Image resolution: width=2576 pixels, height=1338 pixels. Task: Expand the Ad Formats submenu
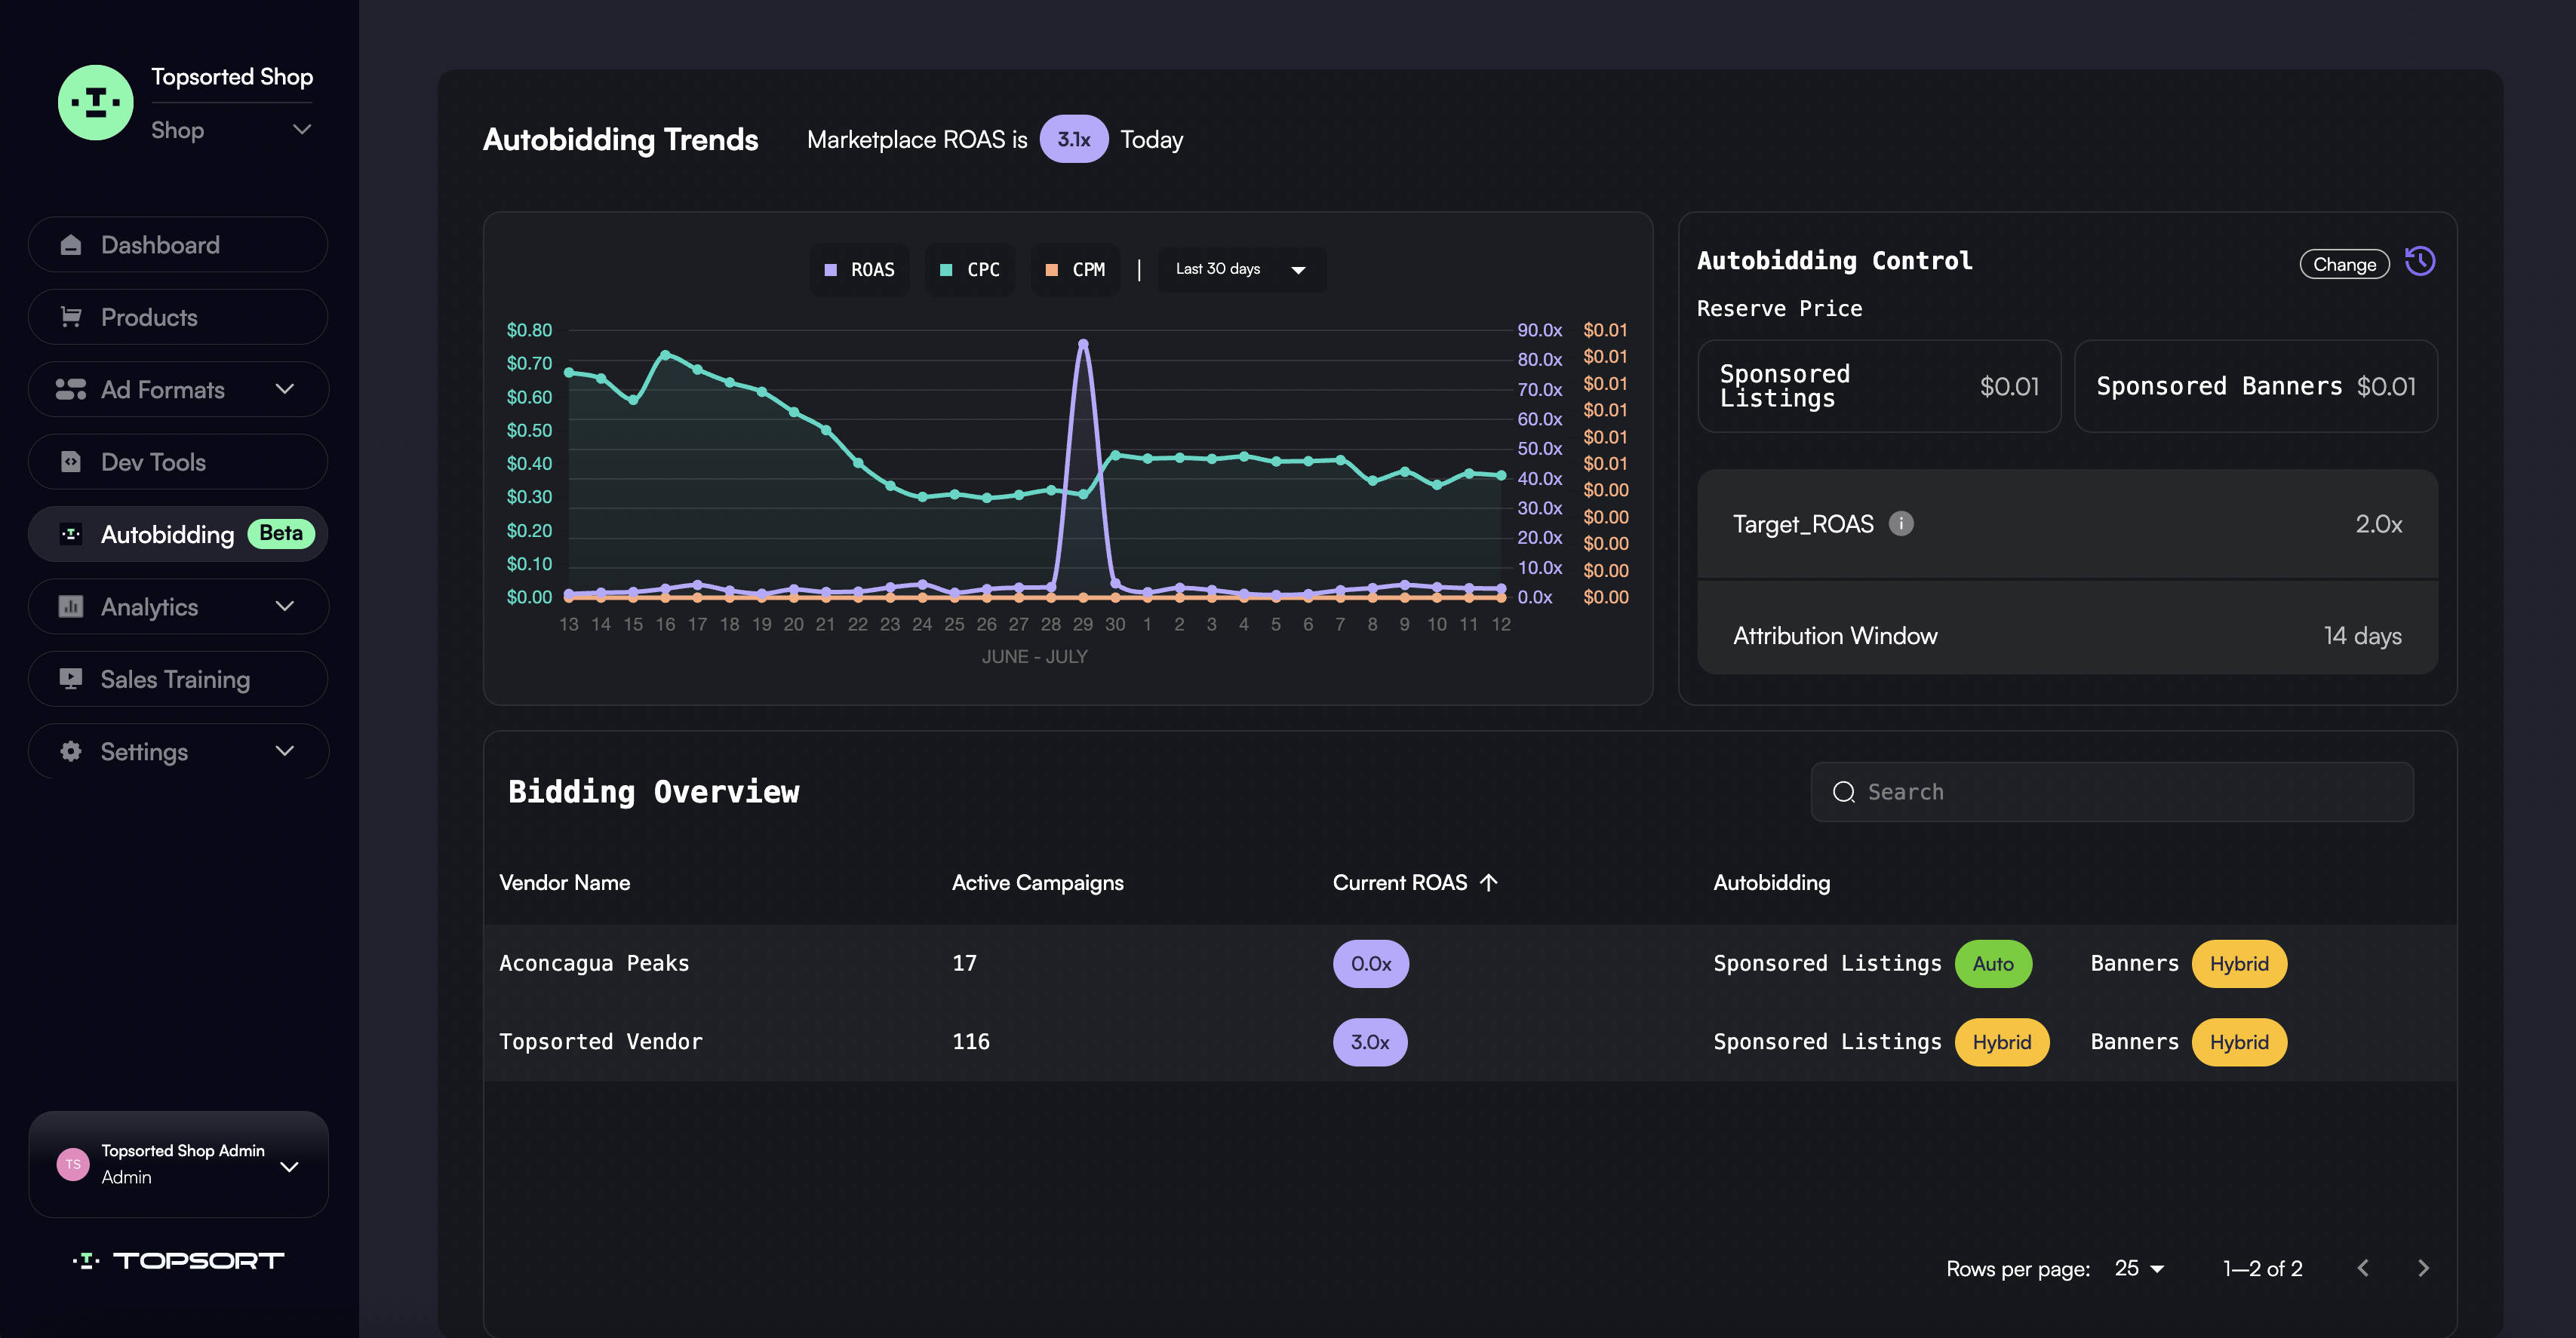tap(284, 390)
